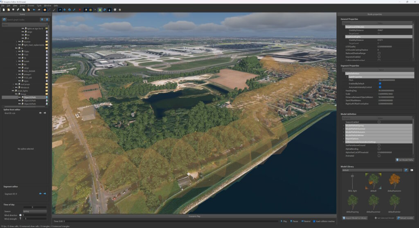This screenshot has height=228, width=419.
Task: Expand ModelFilePathSpring property
Action: (344, 126)
